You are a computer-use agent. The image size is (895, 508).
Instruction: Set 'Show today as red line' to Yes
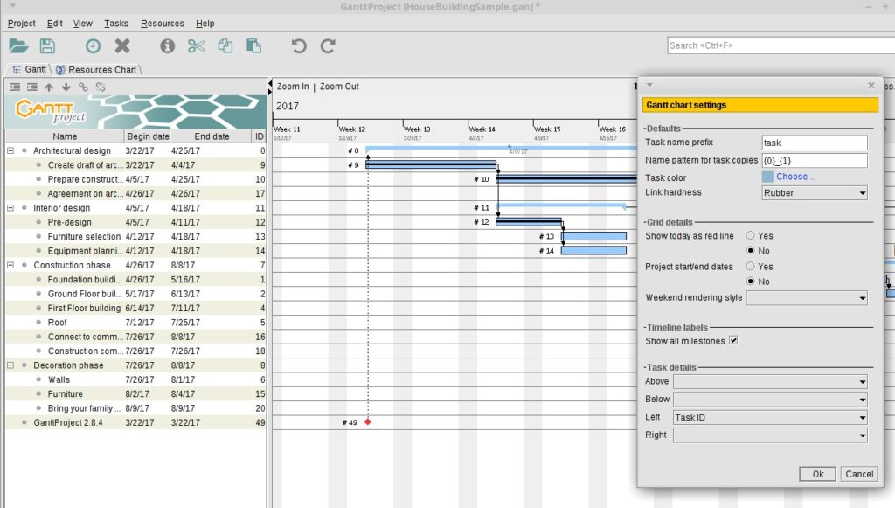pos(751,236)
